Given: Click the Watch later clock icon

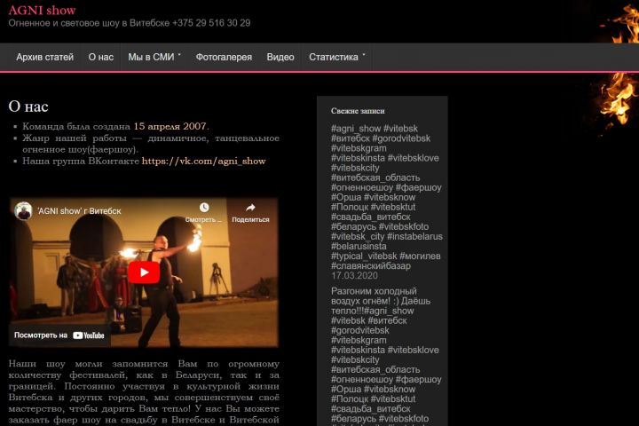Looking at the screenshot, I should click(204, 208).
